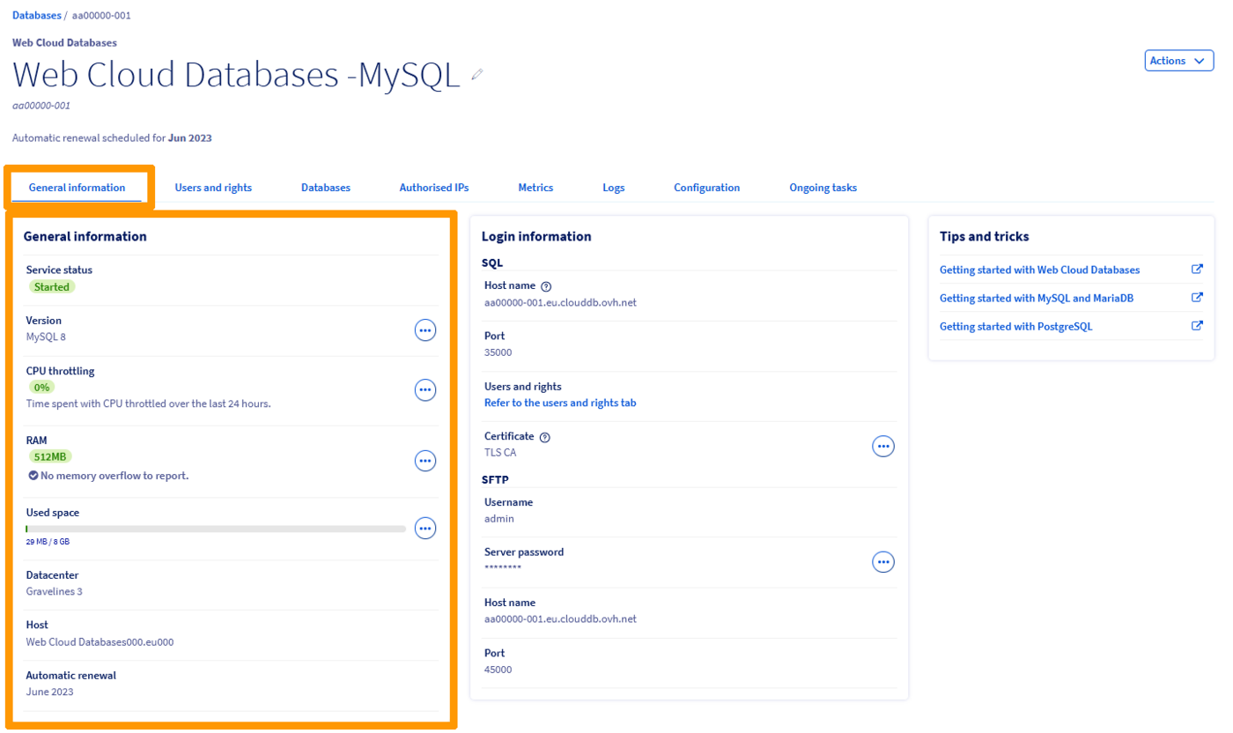This screenshot has width=1233, height=733.
Task: Click the pencil icon to rename service
Action: [x=477, y=76]
